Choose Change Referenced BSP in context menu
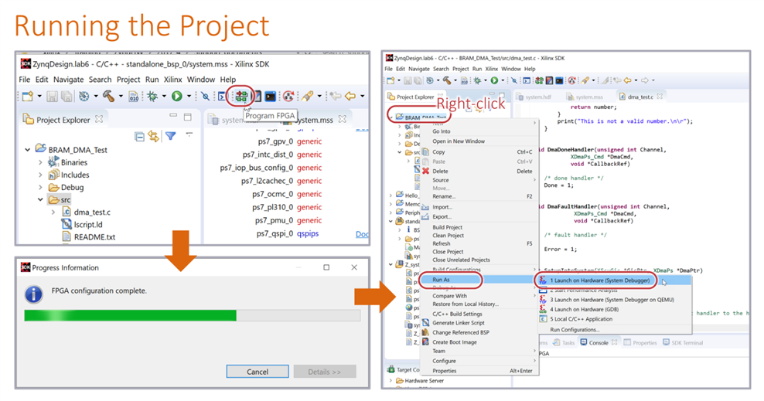The height and width of the screenshot is (401, 764). tap(460, 332)
